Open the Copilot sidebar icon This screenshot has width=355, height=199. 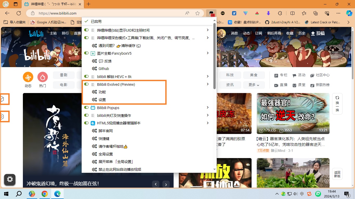[x=349, y=13]
